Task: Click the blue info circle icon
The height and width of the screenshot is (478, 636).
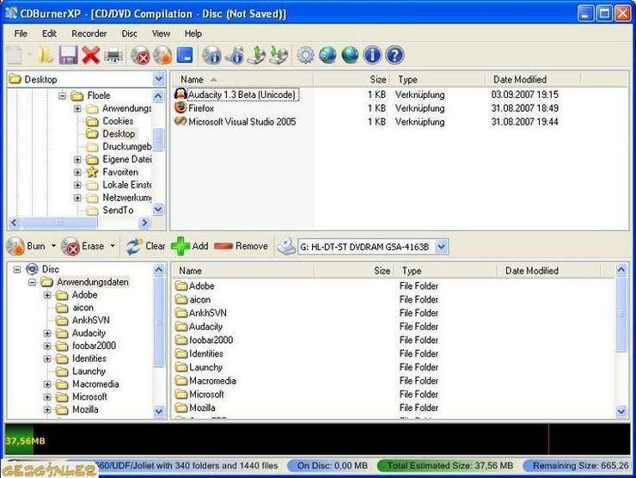Action: (372, 55)
